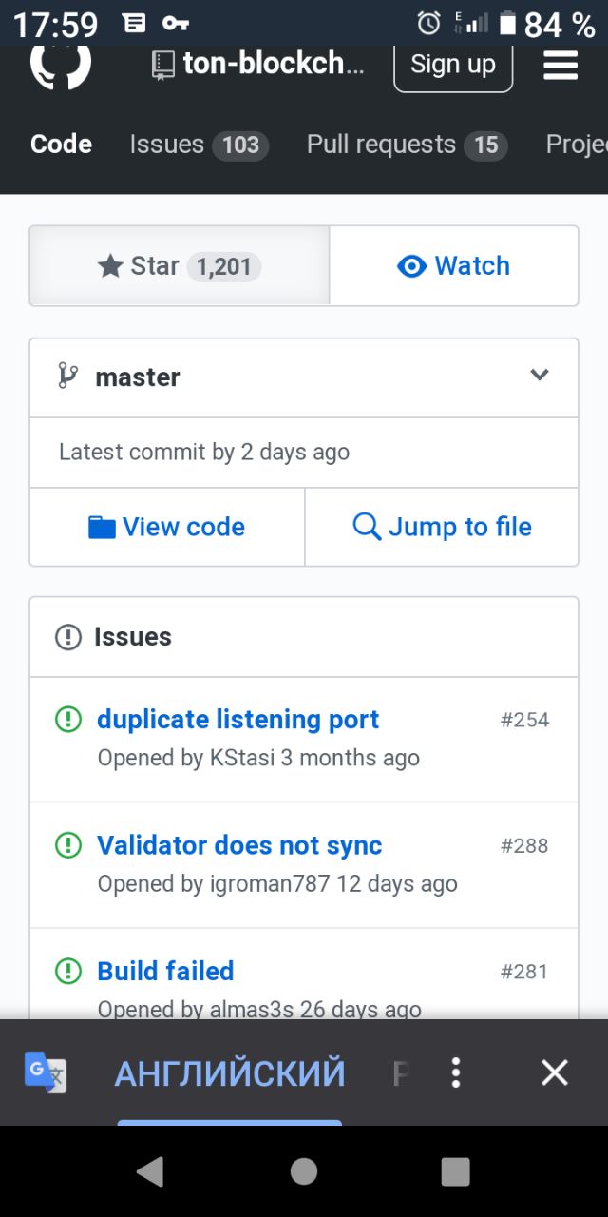Tap the battery status icon
The image size is (608, 1217).
(x=508, y=23)
